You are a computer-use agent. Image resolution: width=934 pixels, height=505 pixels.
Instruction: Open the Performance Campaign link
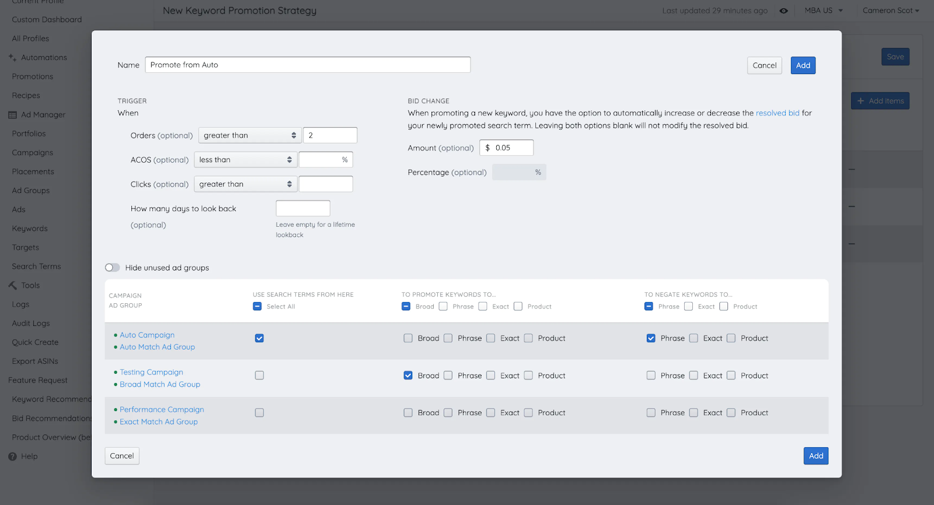162,410
